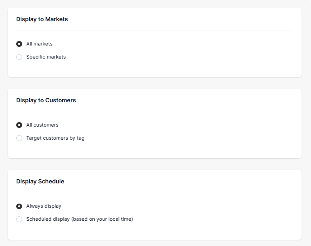
Task: Enable Target customers by tag radio button
Action: pos(19,138)
